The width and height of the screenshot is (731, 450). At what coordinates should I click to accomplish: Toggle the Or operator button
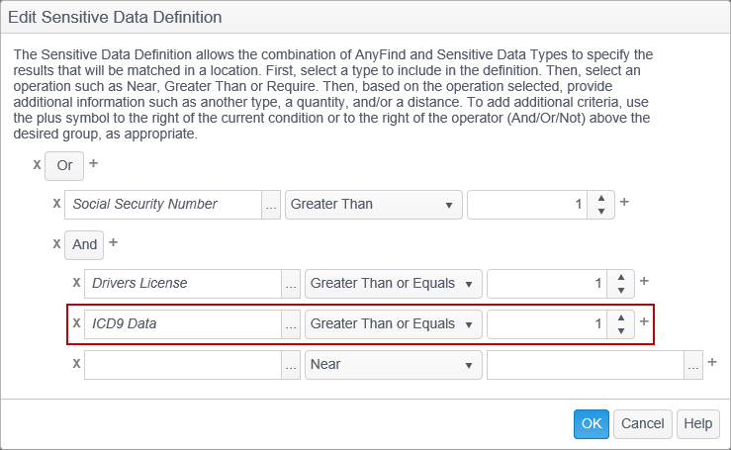pyautogui.click(x=64, y=165)
